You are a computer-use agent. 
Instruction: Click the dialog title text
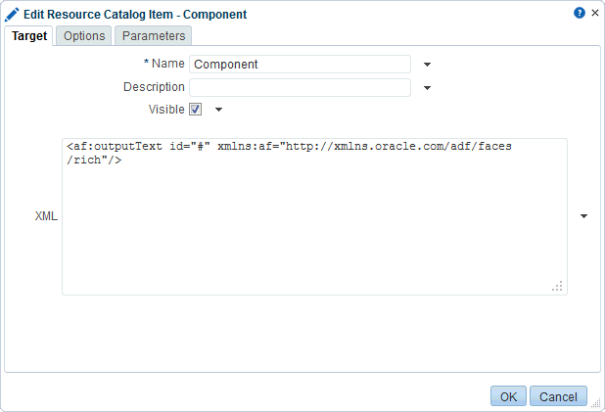coord(135,15)
